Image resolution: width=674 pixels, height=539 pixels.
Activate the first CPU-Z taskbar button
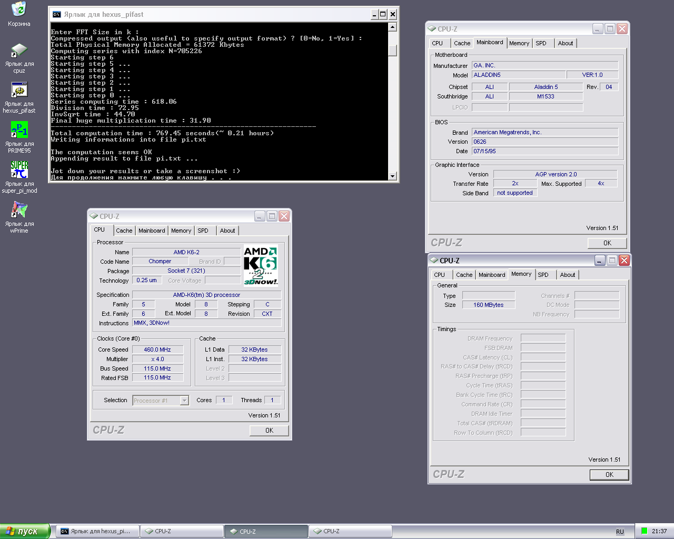(x=182, y=531)
